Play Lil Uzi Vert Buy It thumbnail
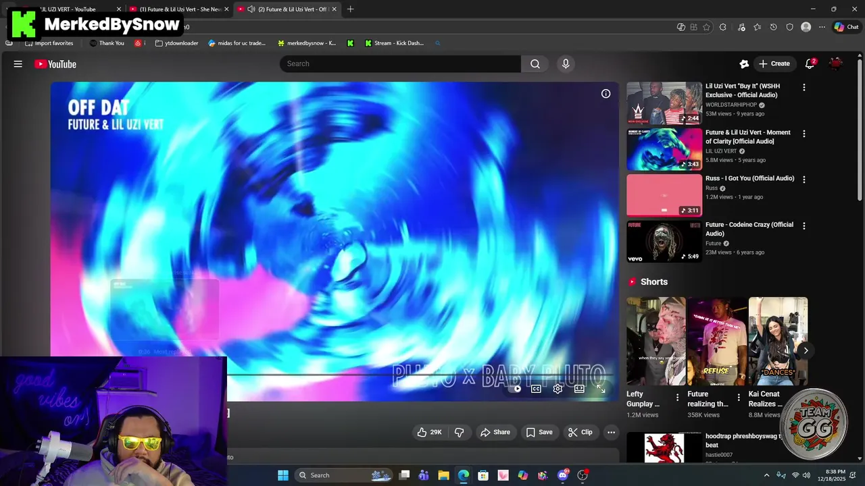 tap(664, 103)
